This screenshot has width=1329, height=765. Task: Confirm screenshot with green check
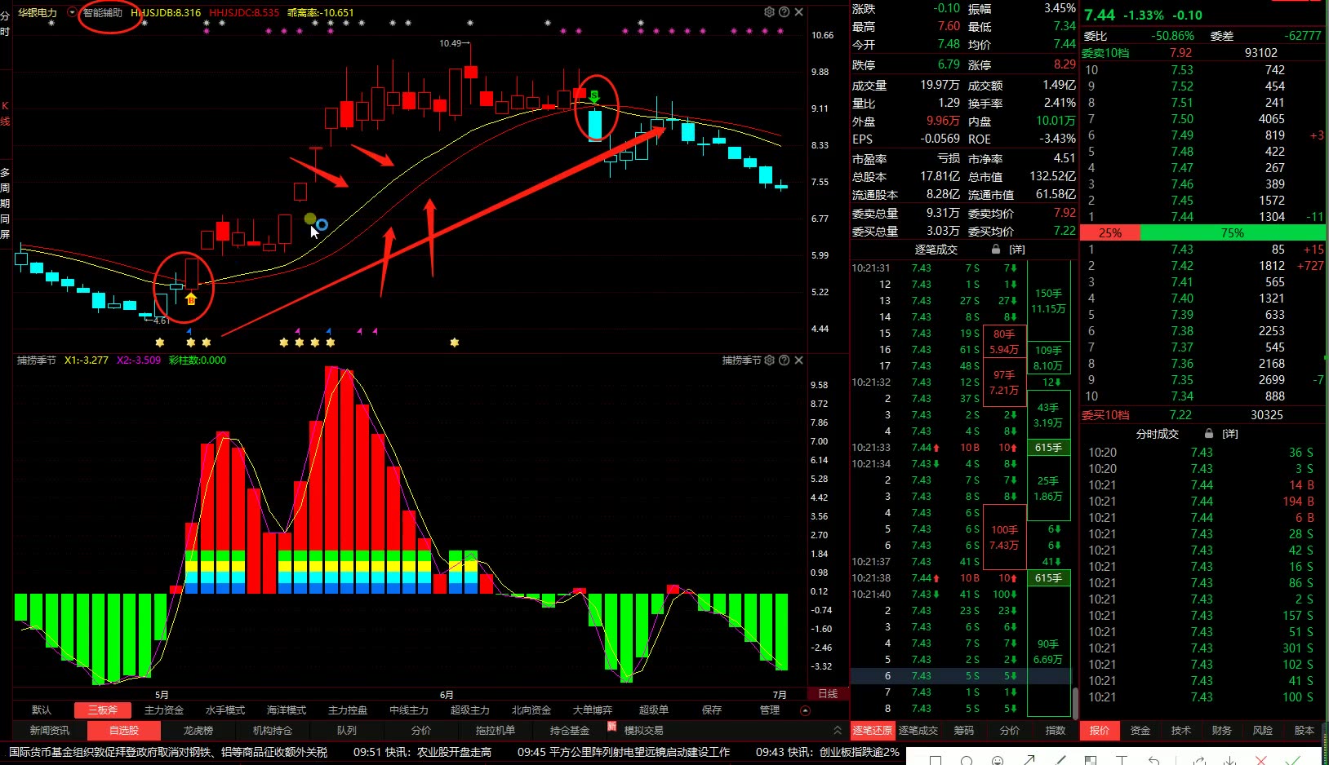(1292, 760)
